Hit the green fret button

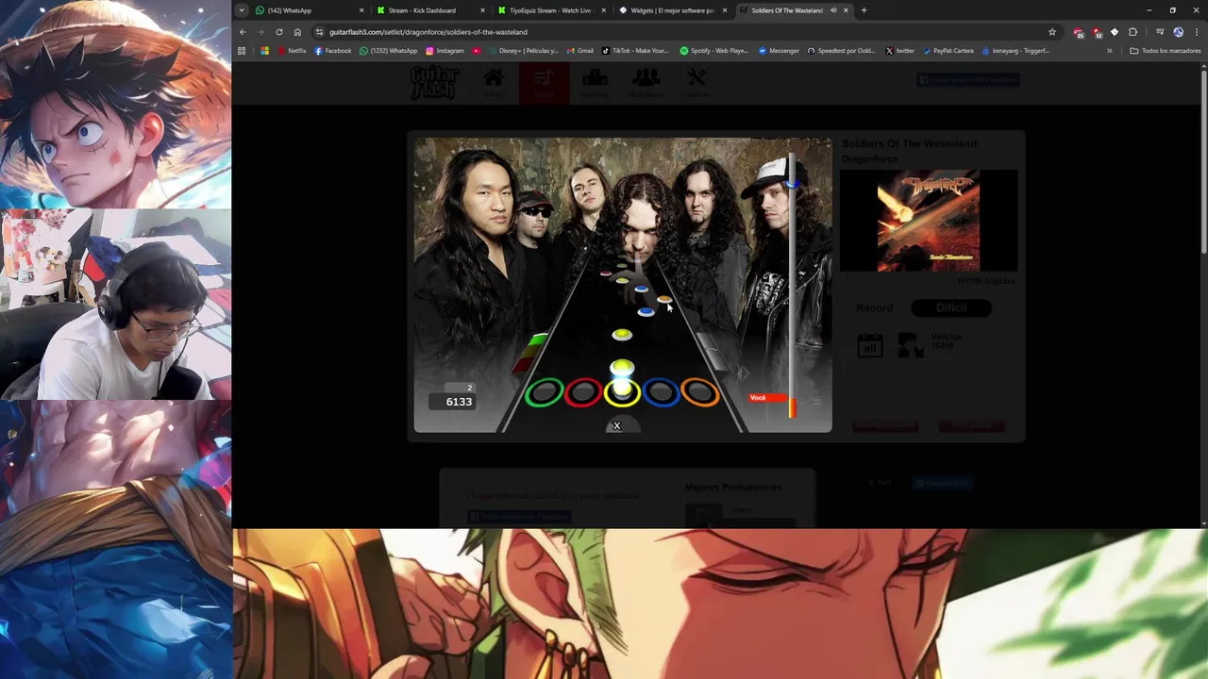(x=544, y=392)
